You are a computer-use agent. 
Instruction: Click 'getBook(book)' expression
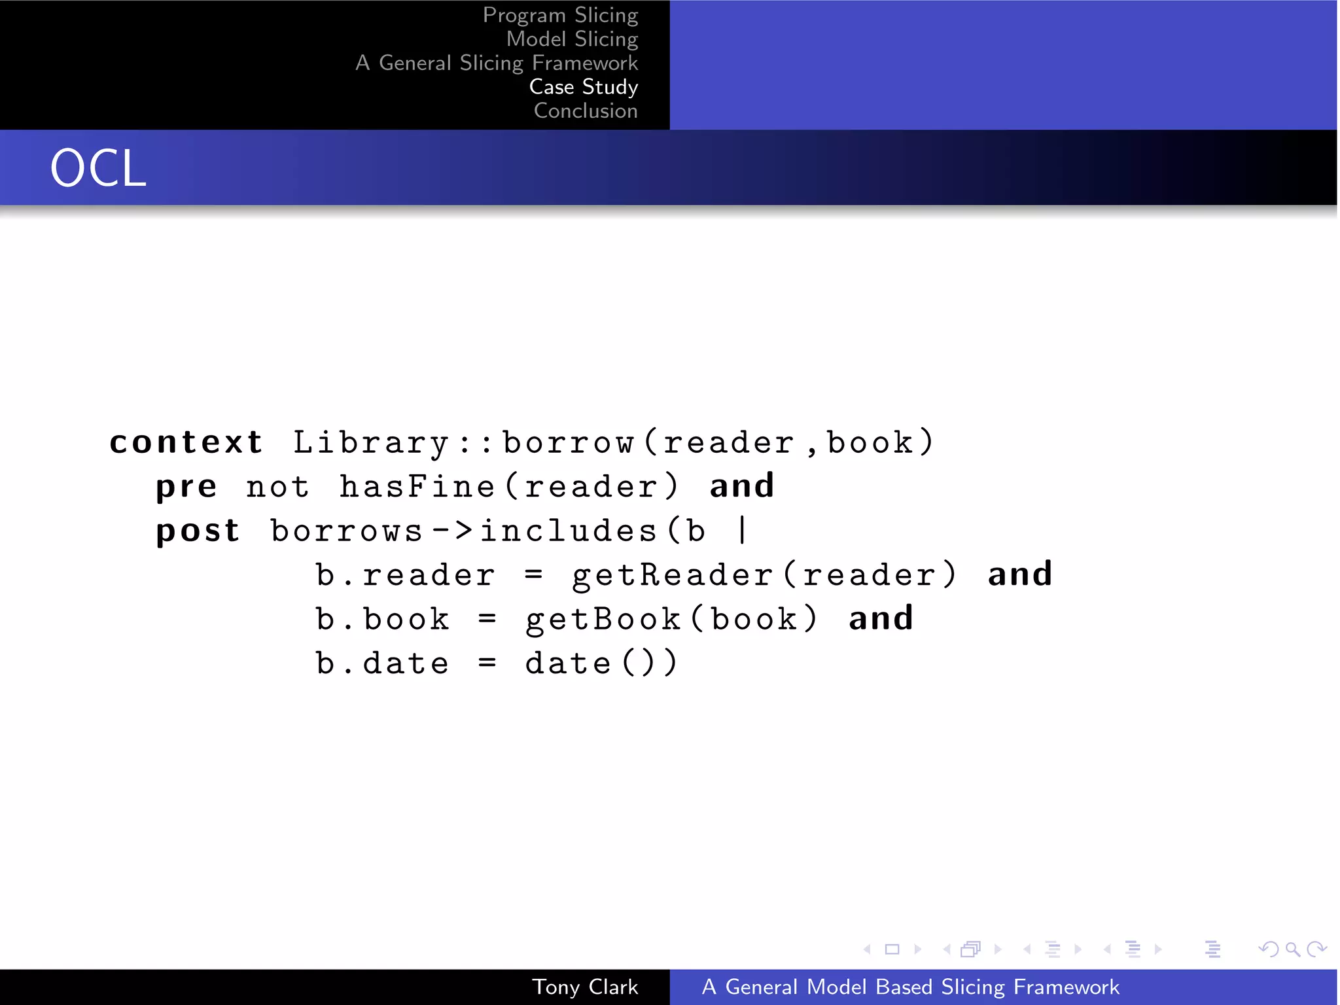[672, 620]
